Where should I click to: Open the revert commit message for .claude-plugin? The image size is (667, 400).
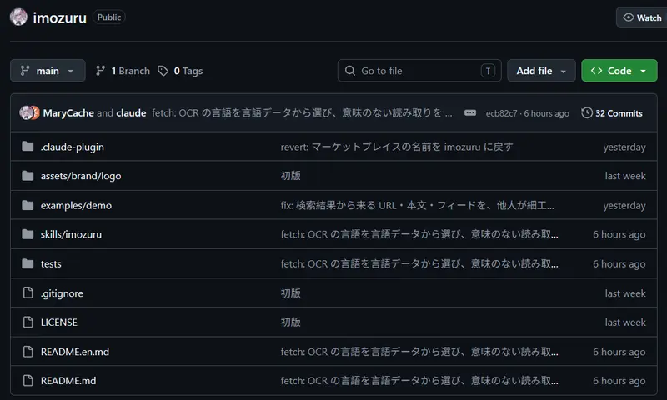pos(397,147)
